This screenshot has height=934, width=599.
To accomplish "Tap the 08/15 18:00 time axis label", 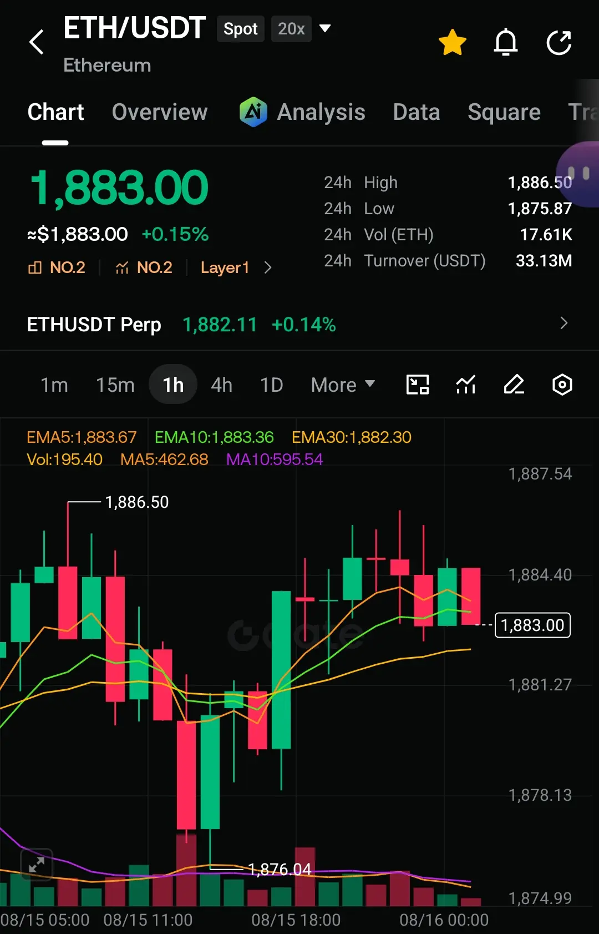I will pyautogui.click(x=296, y=920).
